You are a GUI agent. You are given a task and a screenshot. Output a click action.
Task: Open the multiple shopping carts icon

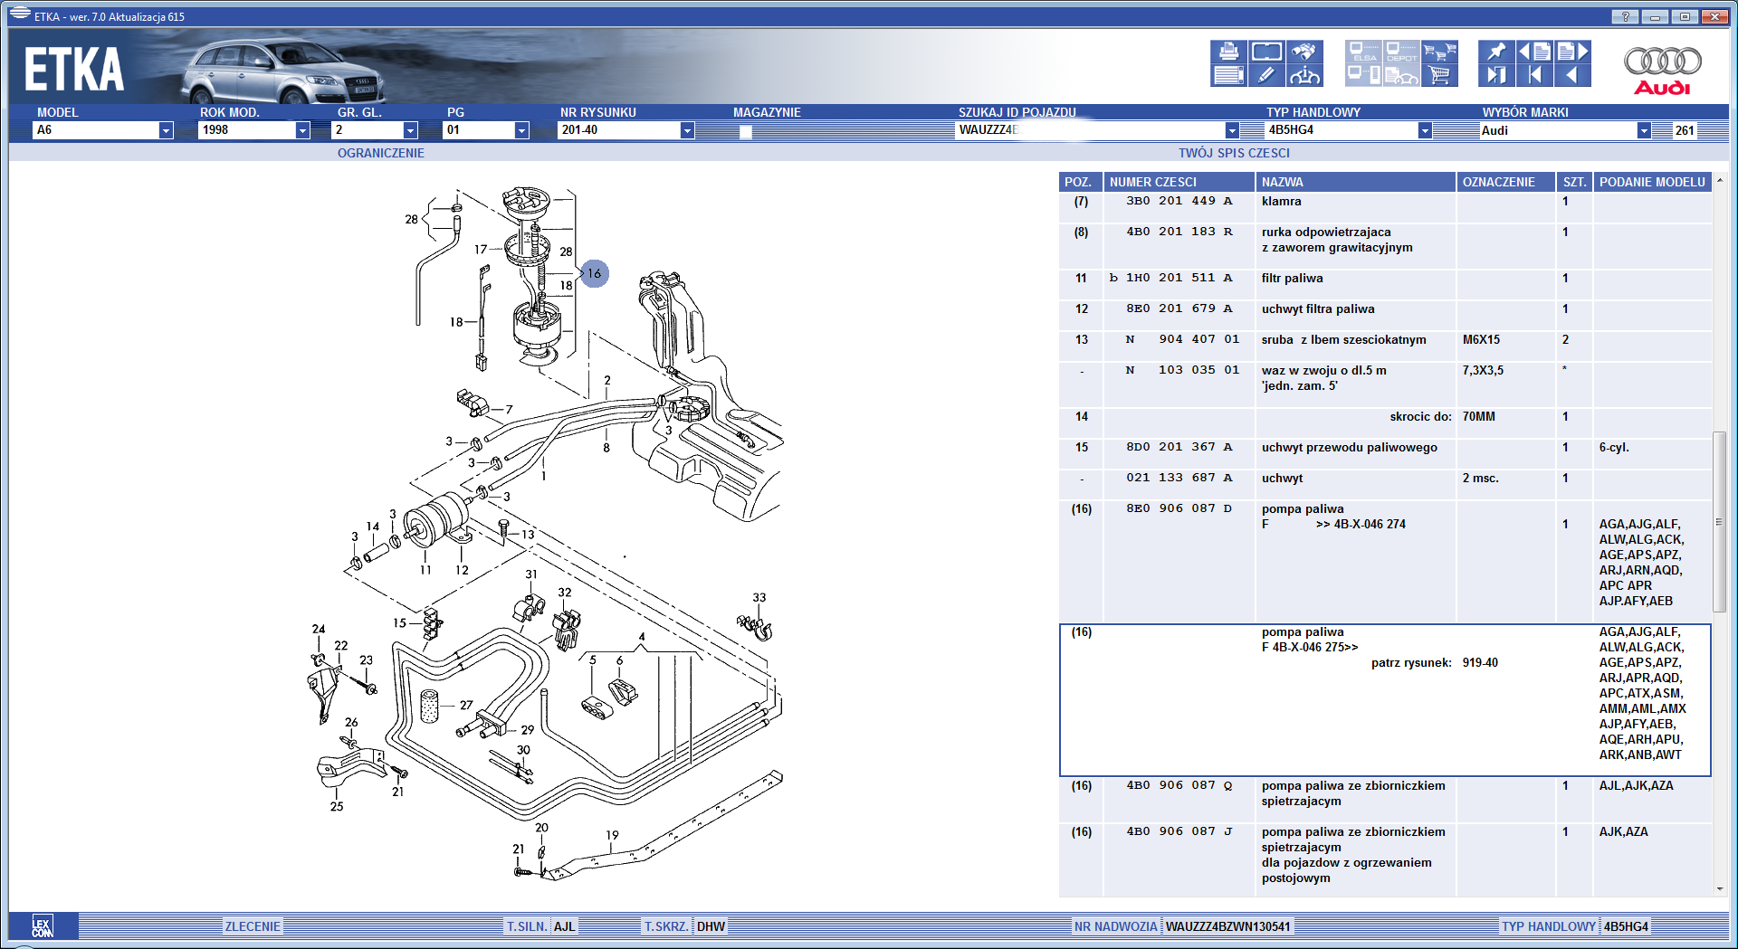tap(1439, 52)
